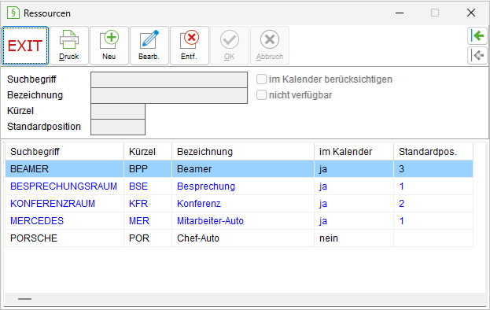The image size is (490, 310).
Task: Click the 'Mitarbeiter-Auto' cell
Action: click(x=243, y=221)
